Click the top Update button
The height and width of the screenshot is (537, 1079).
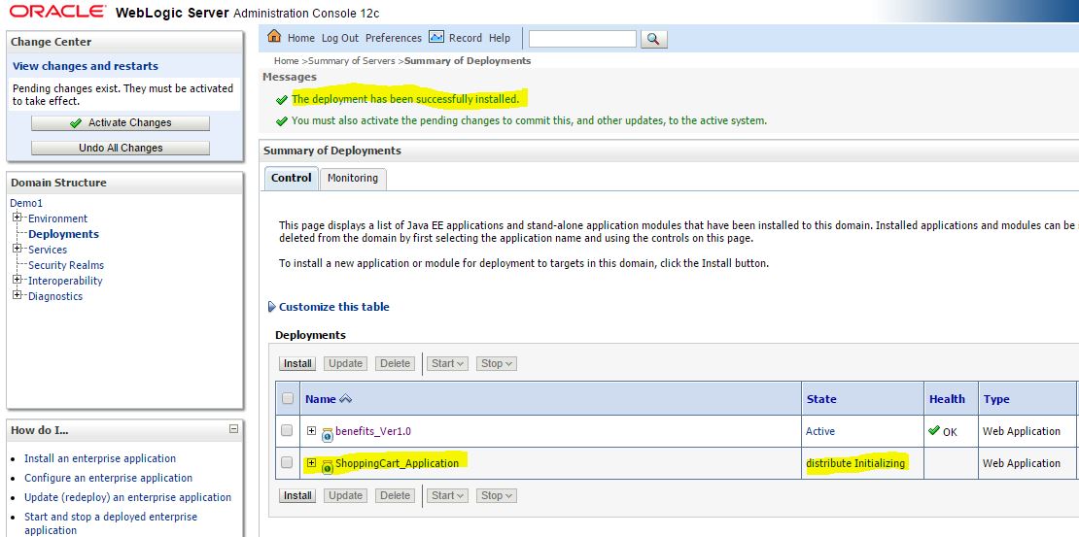(345, 363)
